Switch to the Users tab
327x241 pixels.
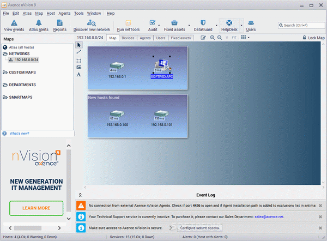tap(161, 38)
